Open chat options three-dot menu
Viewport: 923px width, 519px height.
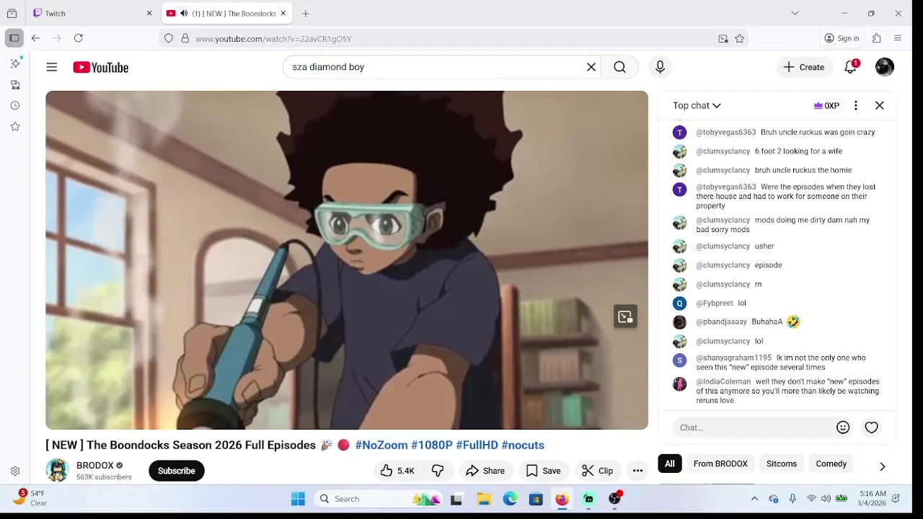coord(856,106)
